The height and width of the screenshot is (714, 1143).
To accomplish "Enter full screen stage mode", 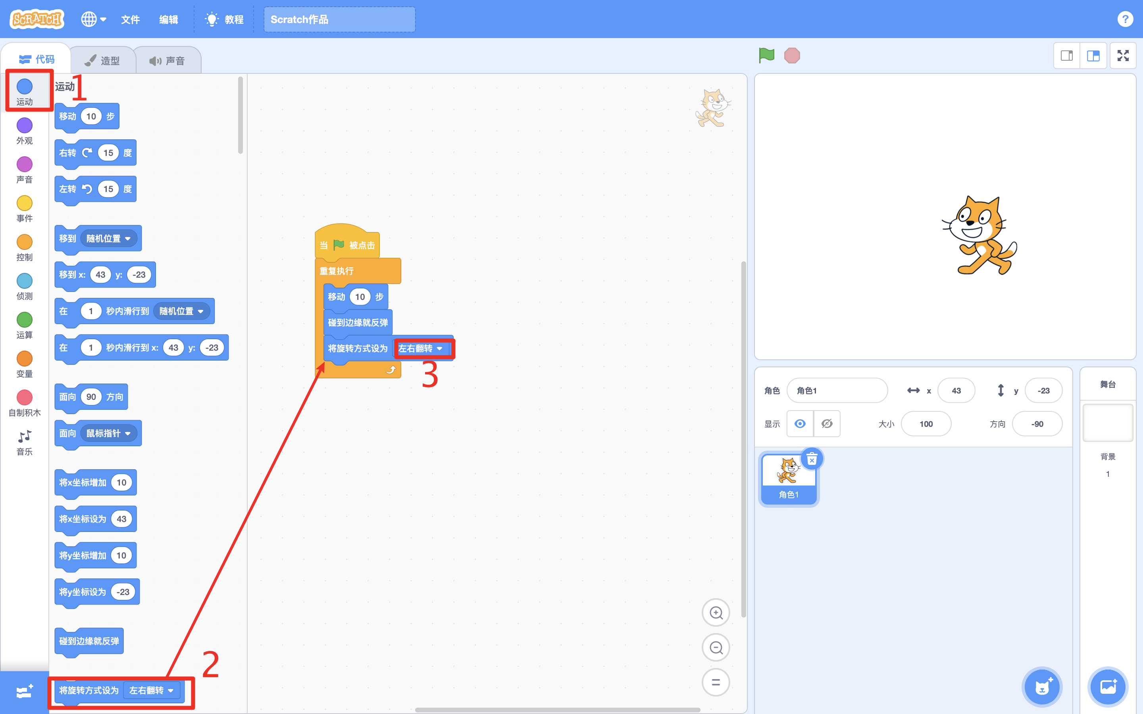I will click(x=1123, y=56).
